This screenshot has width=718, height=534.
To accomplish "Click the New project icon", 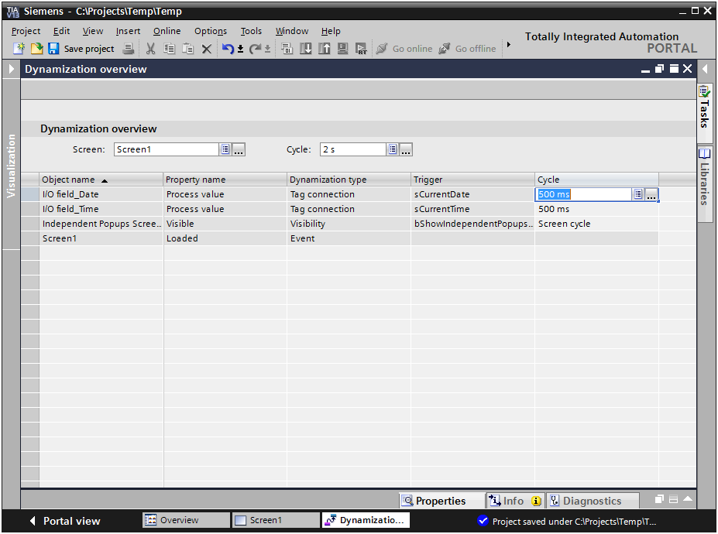I will (19, 48).
